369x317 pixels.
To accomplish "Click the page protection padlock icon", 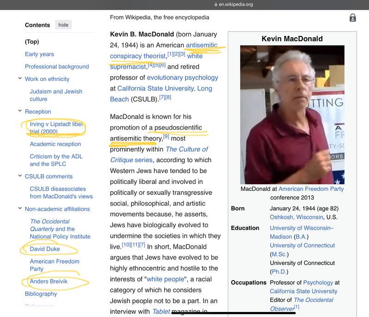I will [352, 18].
